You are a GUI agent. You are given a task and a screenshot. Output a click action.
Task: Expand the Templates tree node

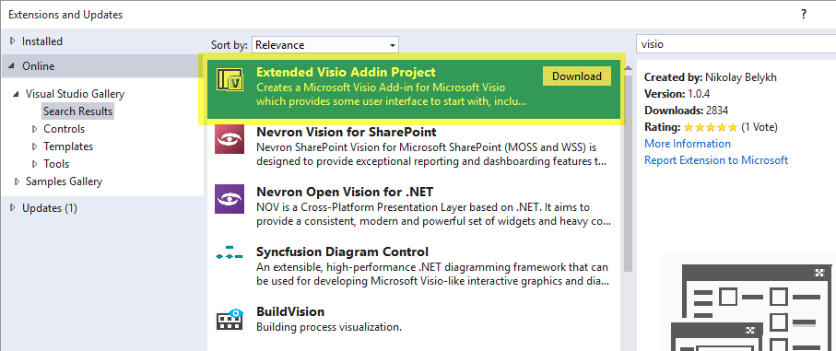tap(35, 146)
